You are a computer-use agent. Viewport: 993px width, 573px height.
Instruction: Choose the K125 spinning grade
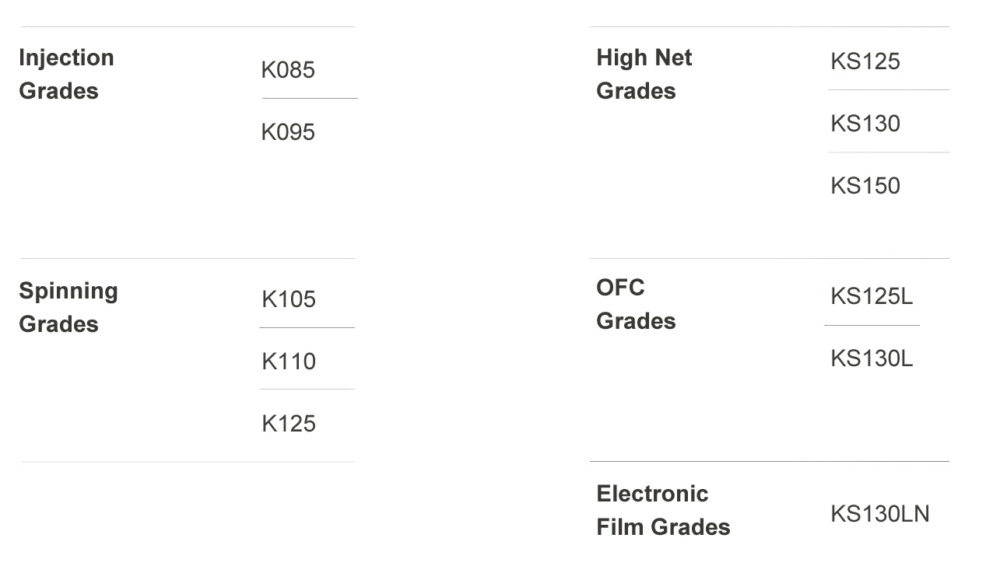[x=289, y=424]
